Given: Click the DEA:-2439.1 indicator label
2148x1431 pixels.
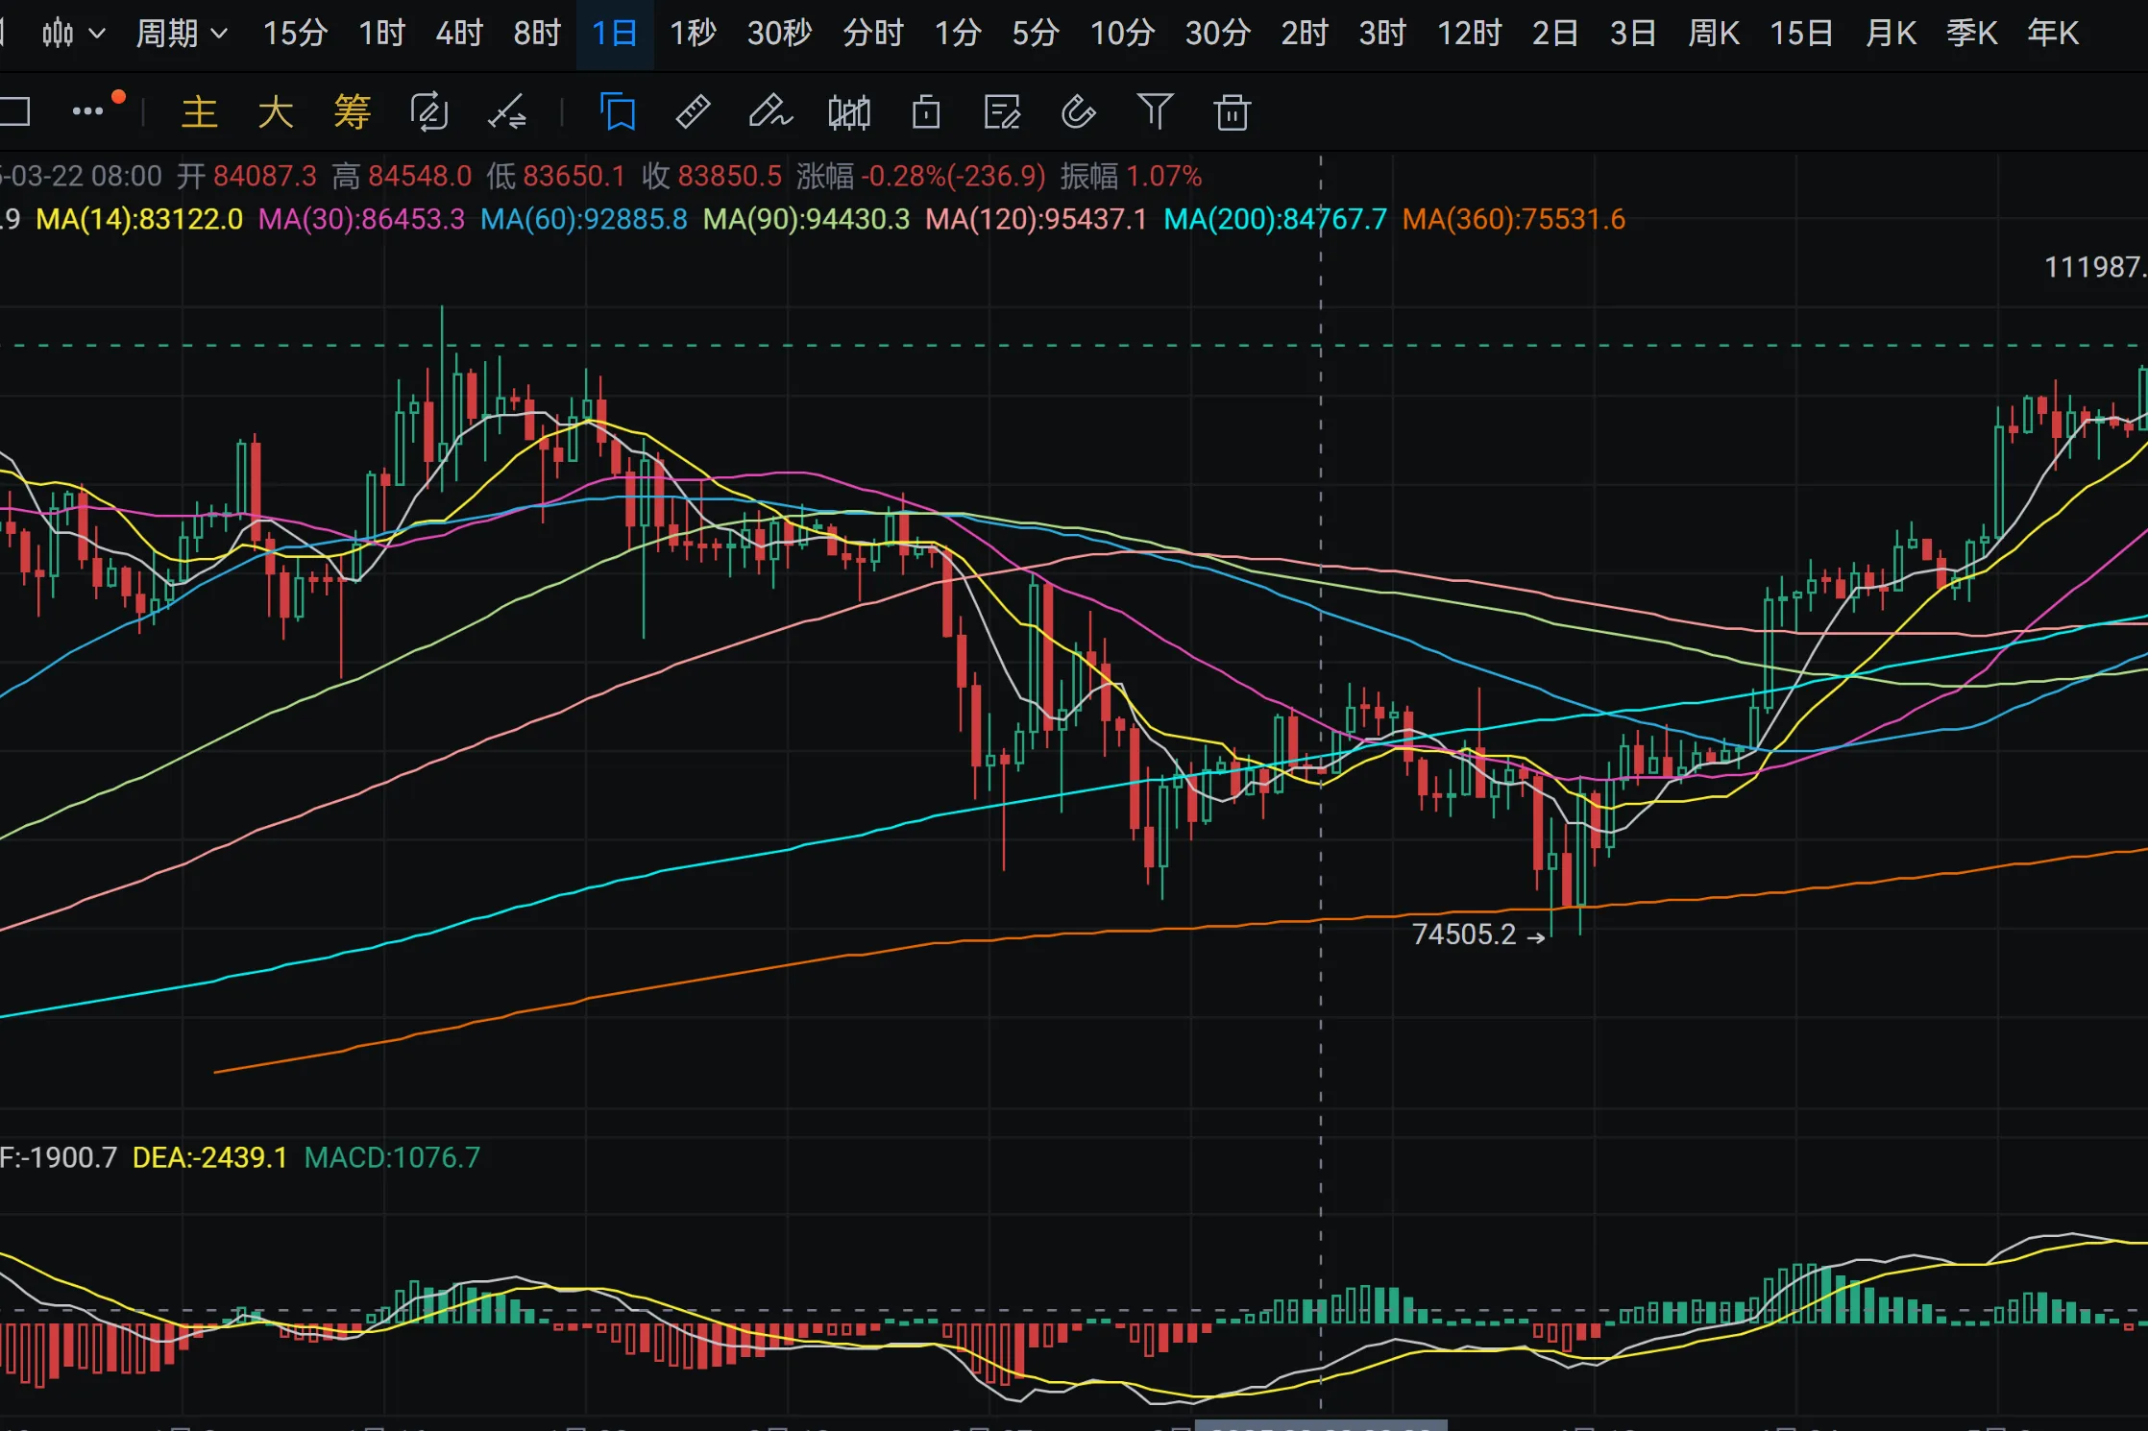Looking at the screenshot, I should click(x=209, y=1157).
